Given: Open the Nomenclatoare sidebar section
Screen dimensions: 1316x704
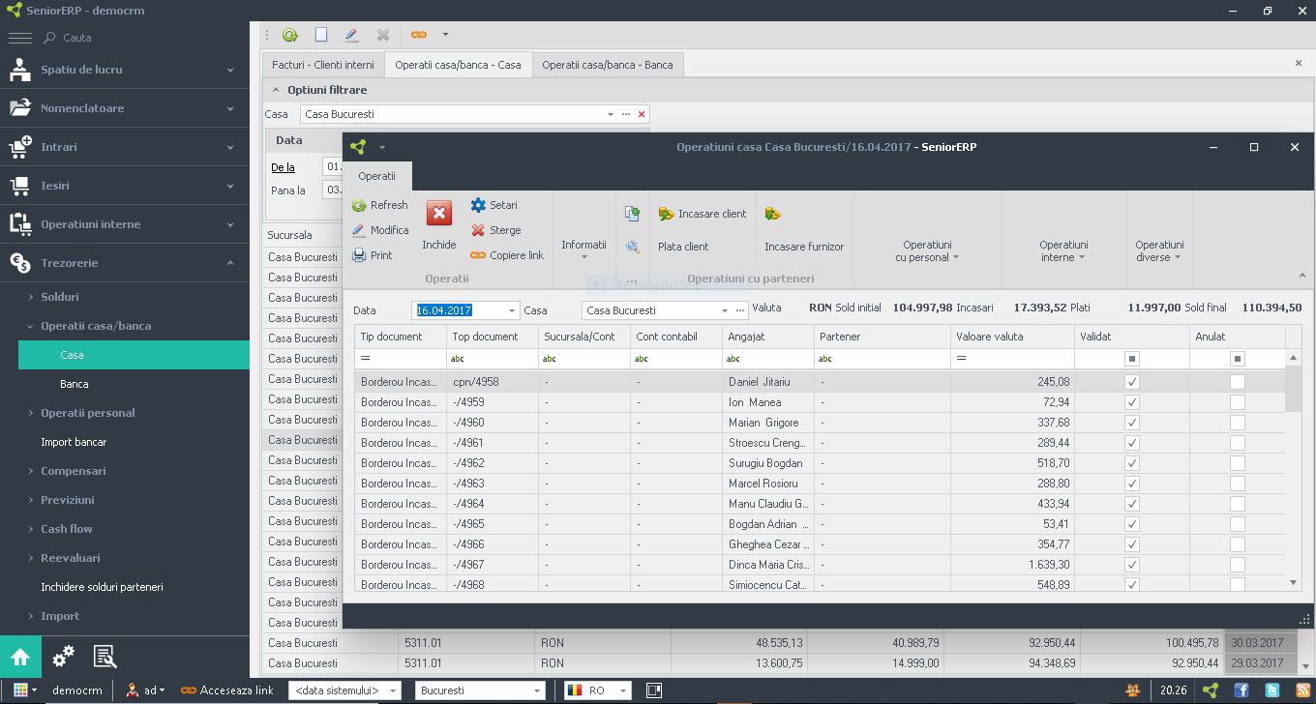Looking at the screenshot, I should [125, 108].
